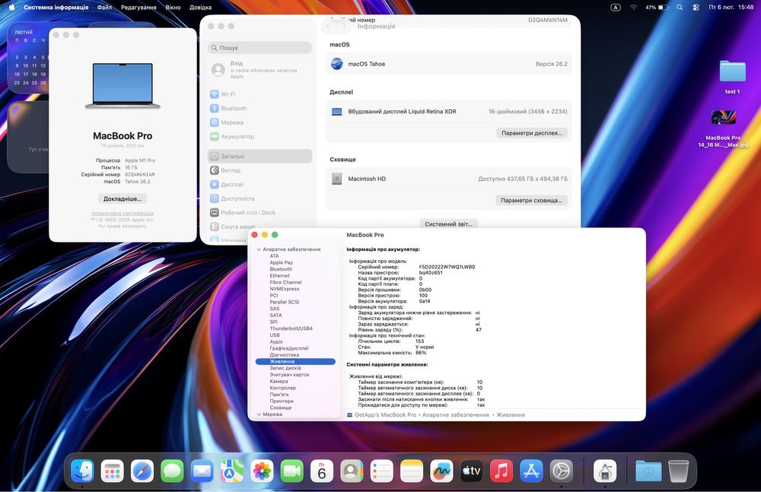The width and height of the screenshot is (761, 492).
Task: Open Control Center in menu bar
Action: [696, 8]
